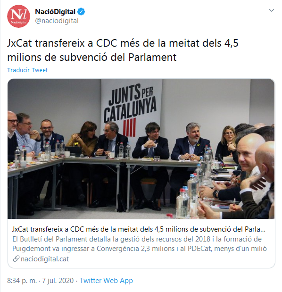This screenshot has width=282, height=292.
Task: Click the 7 jul. 2020 date
Action: pyautogui.click(x=58, y=281)
